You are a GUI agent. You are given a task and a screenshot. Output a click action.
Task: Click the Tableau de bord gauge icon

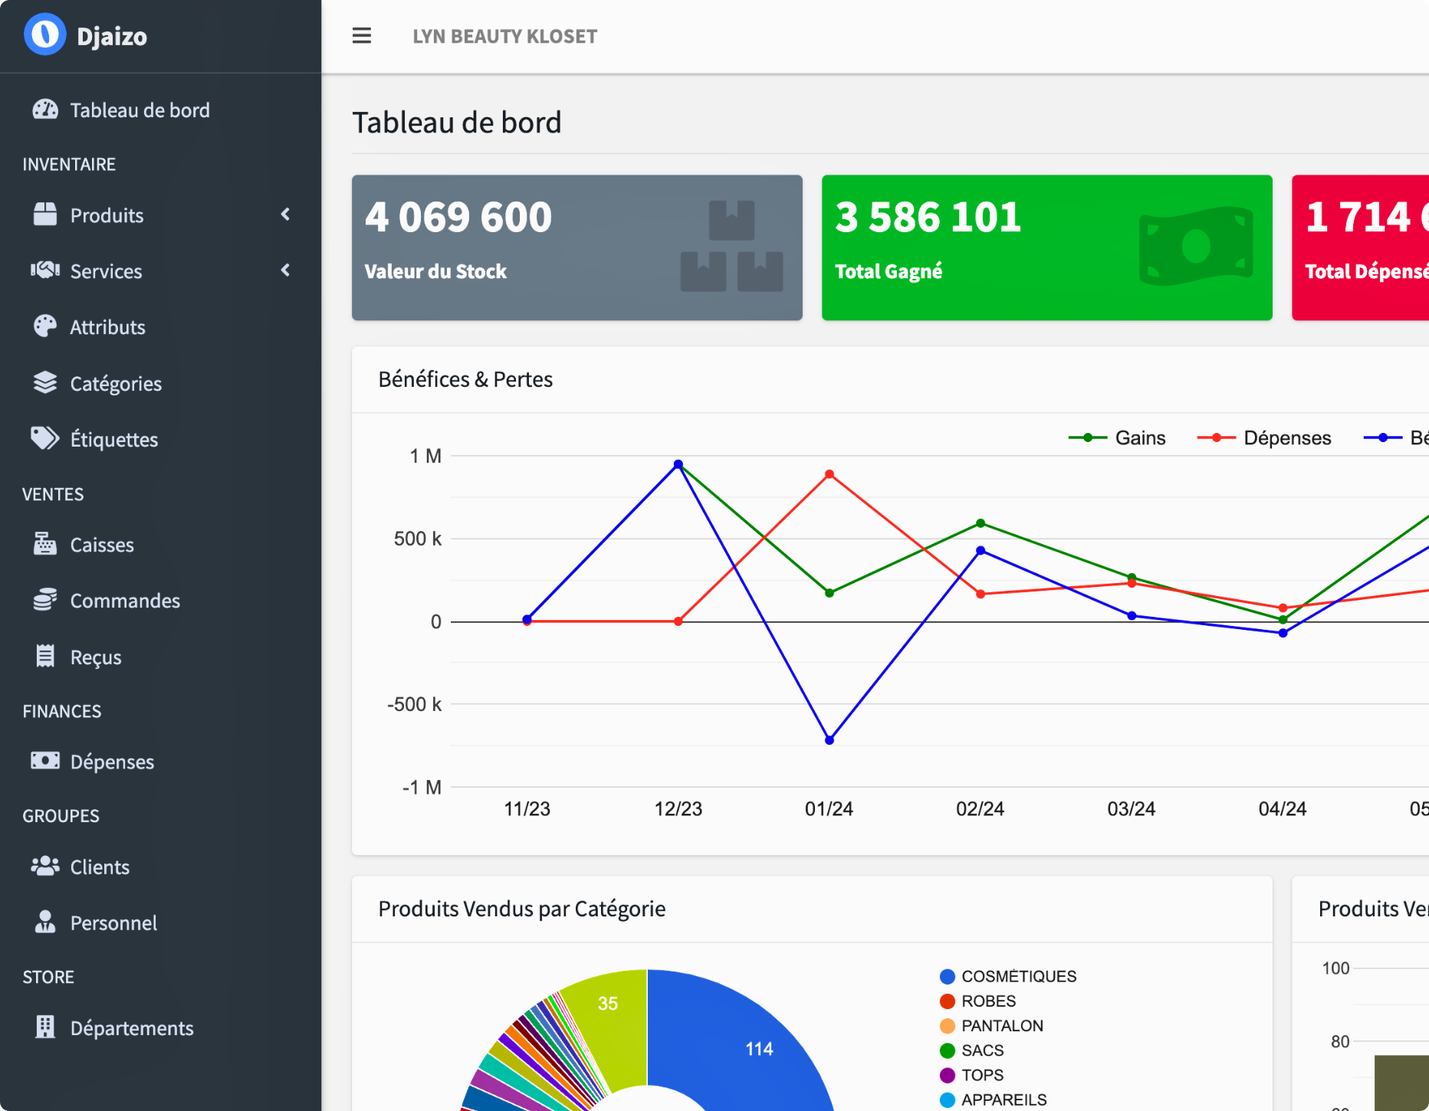[45, 110]
